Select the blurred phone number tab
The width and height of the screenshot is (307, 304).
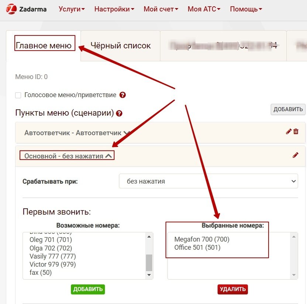(223, 46)
